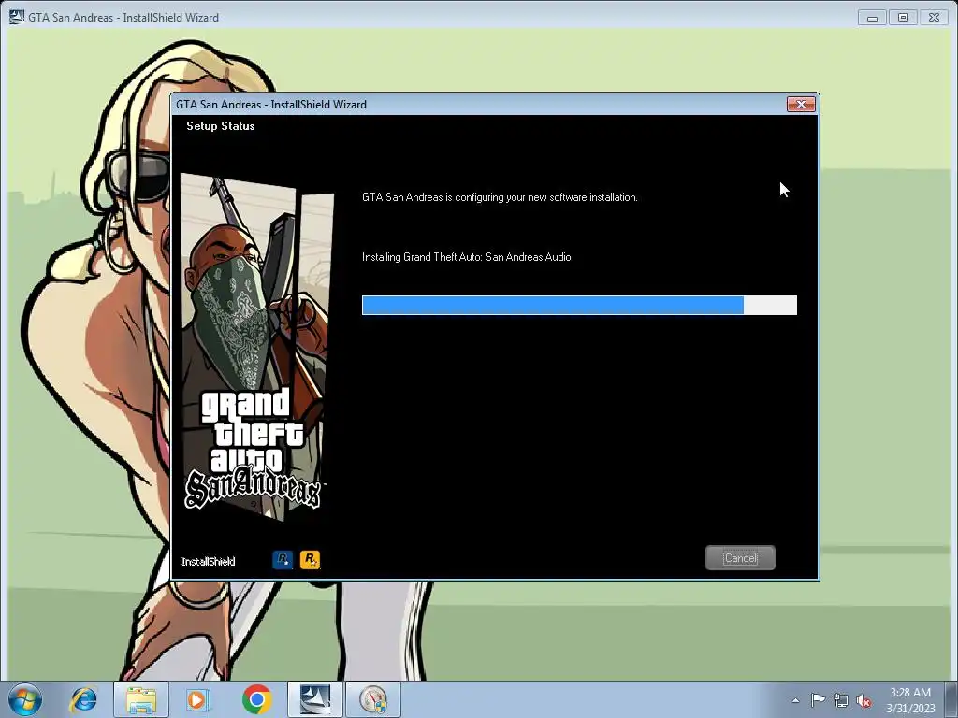Image resolution: width=958 pixels, height=718 pixels.
Task: Open the Action Center flag icon
Action: point(818,699)
